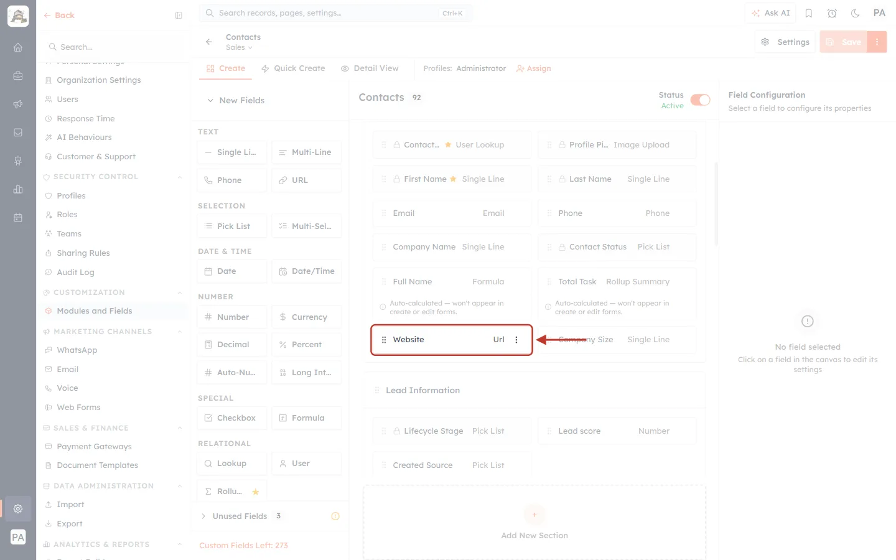Collapse the Marketing Channels group
The width and height of the screenshot is (896, 560).
tap(180, 332)
